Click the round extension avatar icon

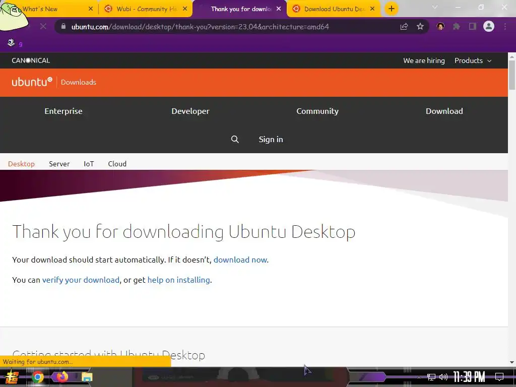point(440,26)
